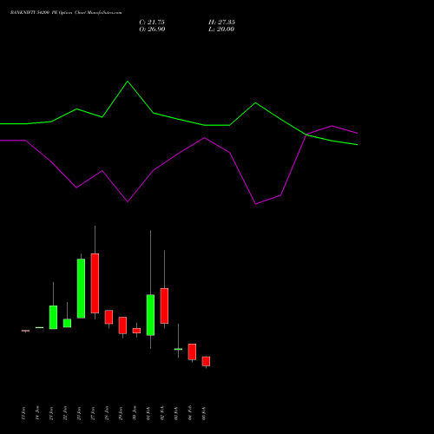434x434 pixels.
Task: Click the 04 Feb date label
Action: coord(190,412)
